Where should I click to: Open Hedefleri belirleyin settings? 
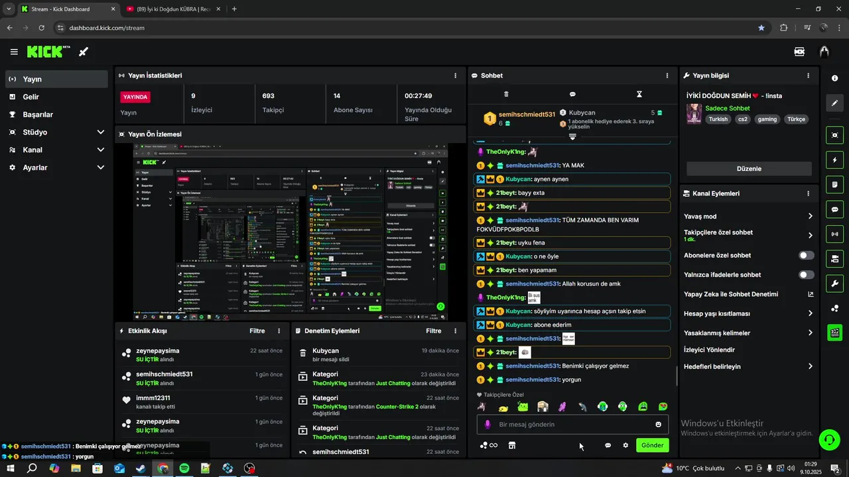(748, 366)
